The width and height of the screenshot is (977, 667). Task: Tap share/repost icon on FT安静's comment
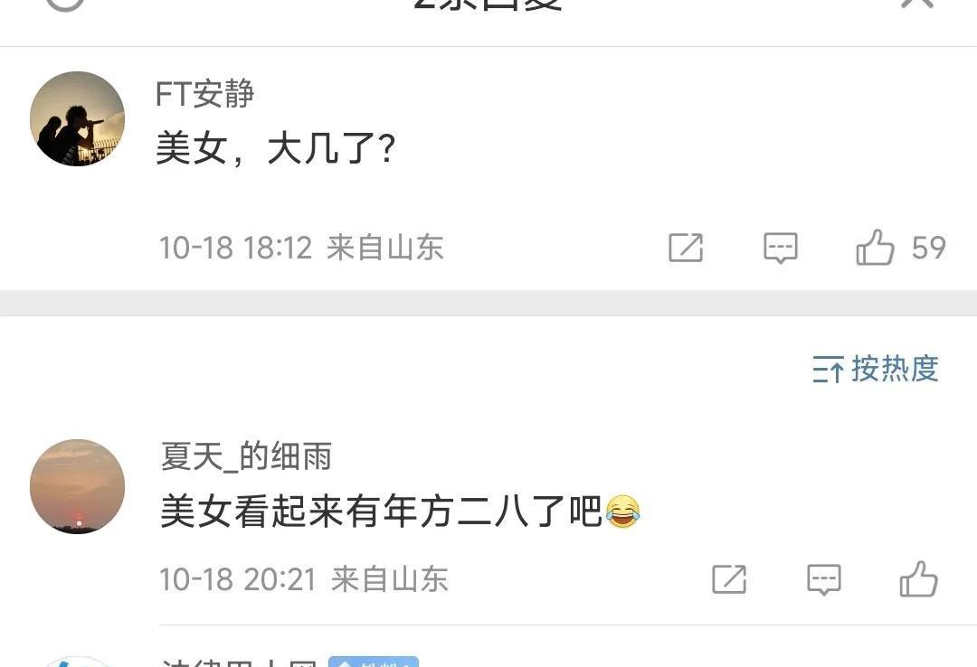click(686, 248)
